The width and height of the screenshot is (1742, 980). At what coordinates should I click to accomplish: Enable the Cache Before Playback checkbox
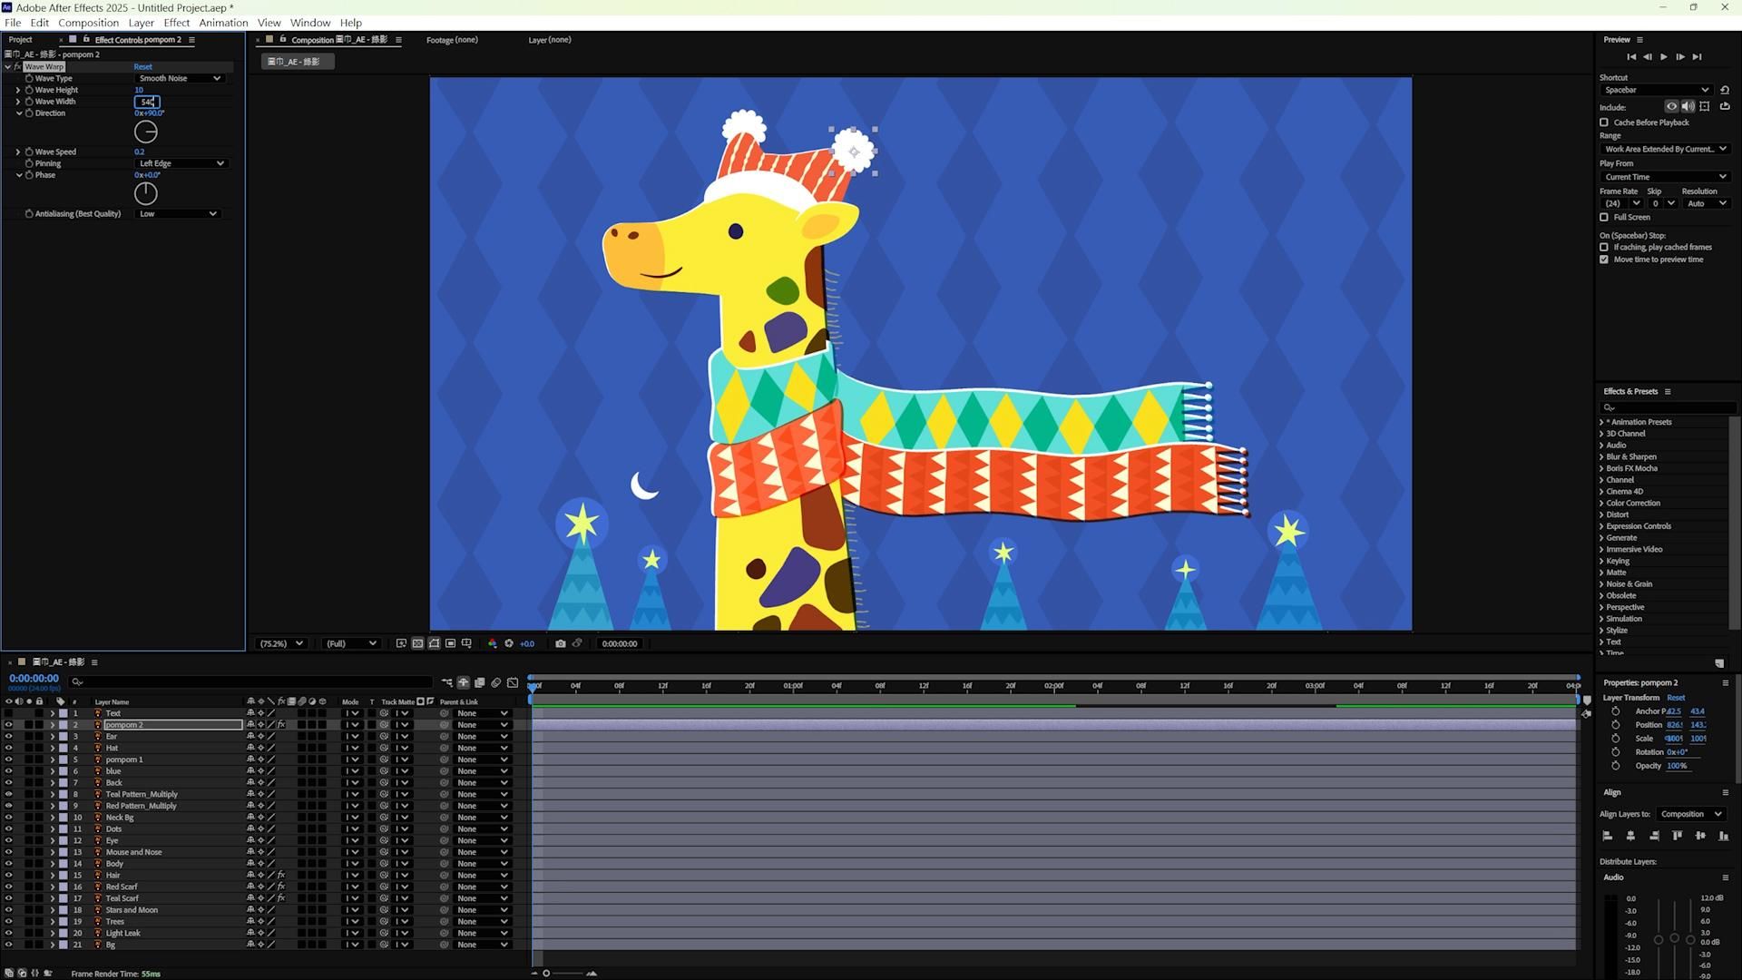coord(1604,122)
